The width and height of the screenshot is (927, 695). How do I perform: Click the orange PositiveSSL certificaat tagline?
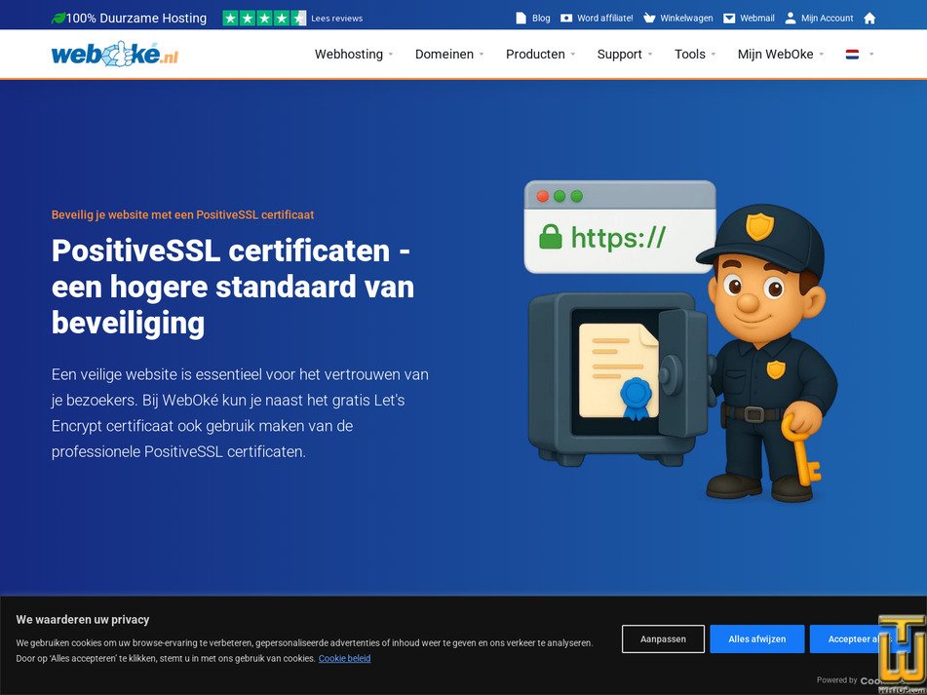(x=182, y=214)
